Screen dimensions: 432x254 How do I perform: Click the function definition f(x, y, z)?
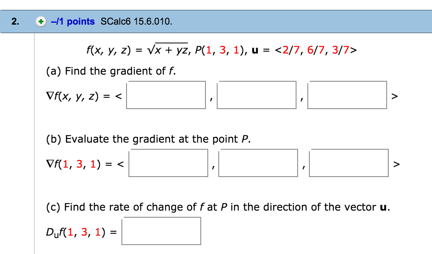tap(137, 50)
